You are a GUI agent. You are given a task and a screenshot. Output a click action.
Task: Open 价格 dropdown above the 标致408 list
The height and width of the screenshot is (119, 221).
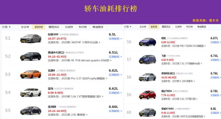pos(6,27)
